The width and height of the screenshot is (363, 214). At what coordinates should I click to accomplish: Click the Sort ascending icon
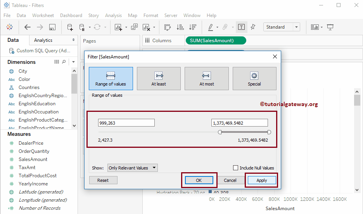[180, 27]
